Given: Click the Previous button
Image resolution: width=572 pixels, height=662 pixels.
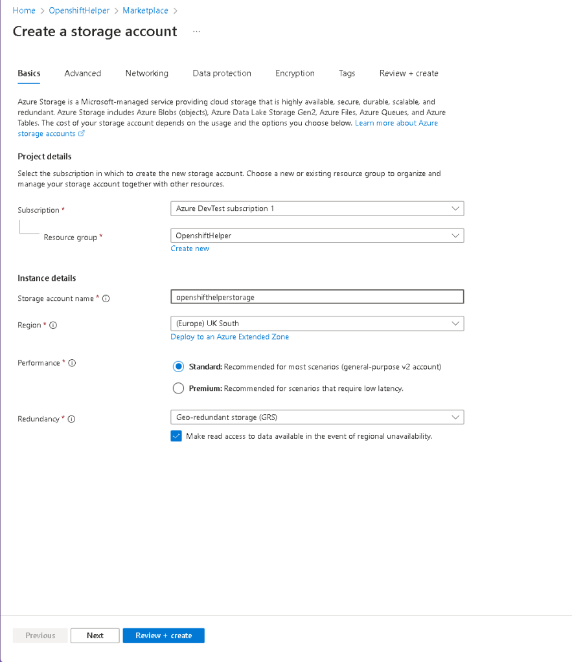Looking at the screenshot, I should pos(40,635).
